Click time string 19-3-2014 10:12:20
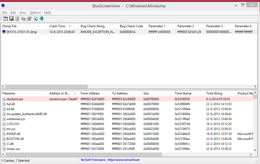This screenshot has width=260, height=164. (x=219, y=124)
